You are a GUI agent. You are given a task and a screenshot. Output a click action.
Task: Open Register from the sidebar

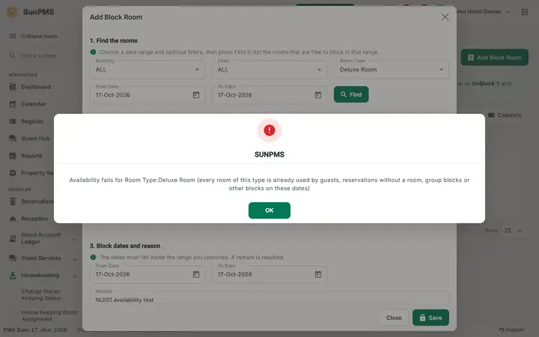32,121
